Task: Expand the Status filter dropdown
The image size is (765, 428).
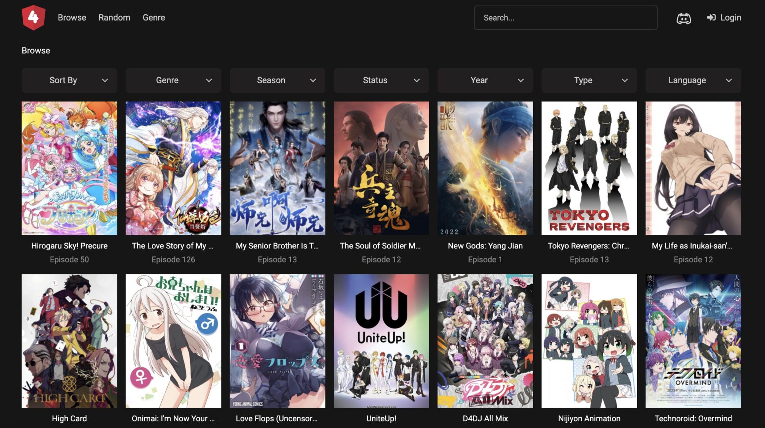Action: click(381, 80)
